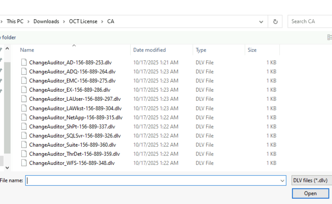Expand the chevron after OCT License breadcrumb

pyautogui.click(x=102, y=22)
